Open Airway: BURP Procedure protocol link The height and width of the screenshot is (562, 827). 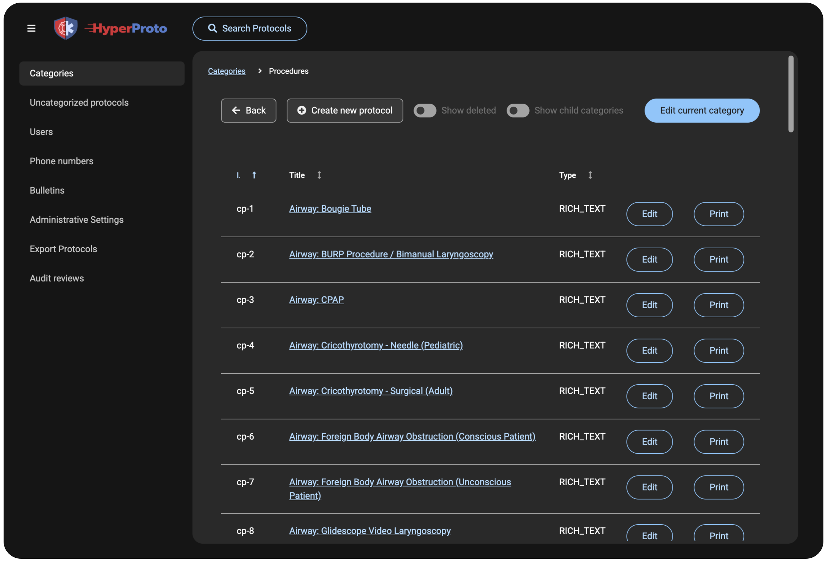point(391,254)
